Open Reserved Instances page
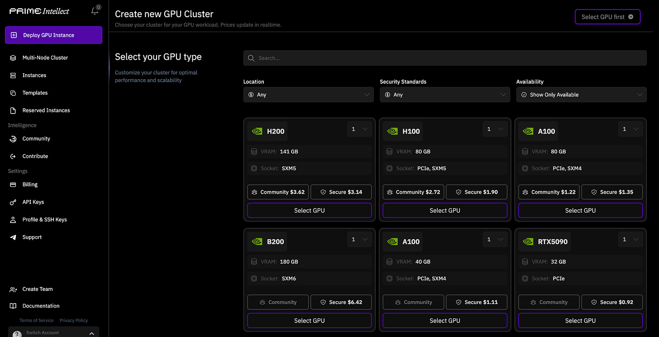This screenshot has width=659, height=337. (46, 110)
